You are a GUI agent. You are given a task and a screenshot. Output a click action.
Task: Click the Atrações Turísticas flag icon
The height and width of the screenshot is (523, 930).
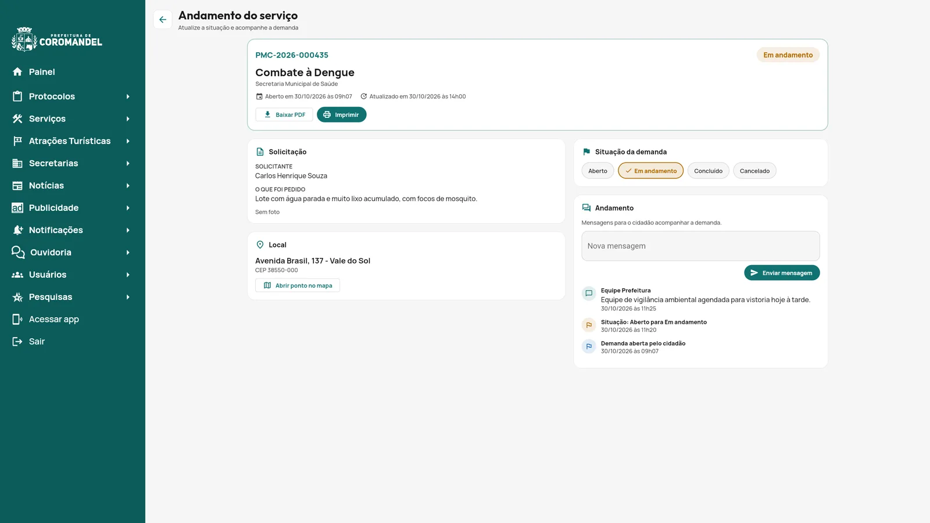(x=17, y=141)
